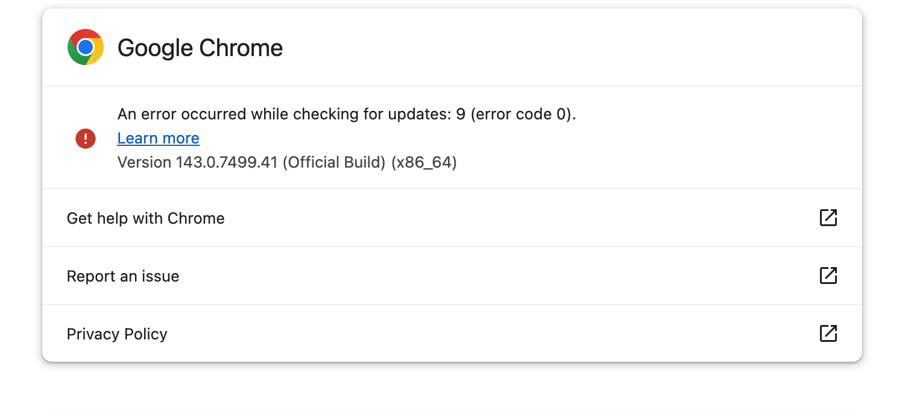
Task: Click Report an issue external link icon
Action: pos(828,276)
